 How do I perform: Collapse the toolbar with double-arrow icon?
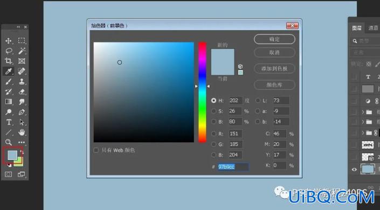click(18, 27)
